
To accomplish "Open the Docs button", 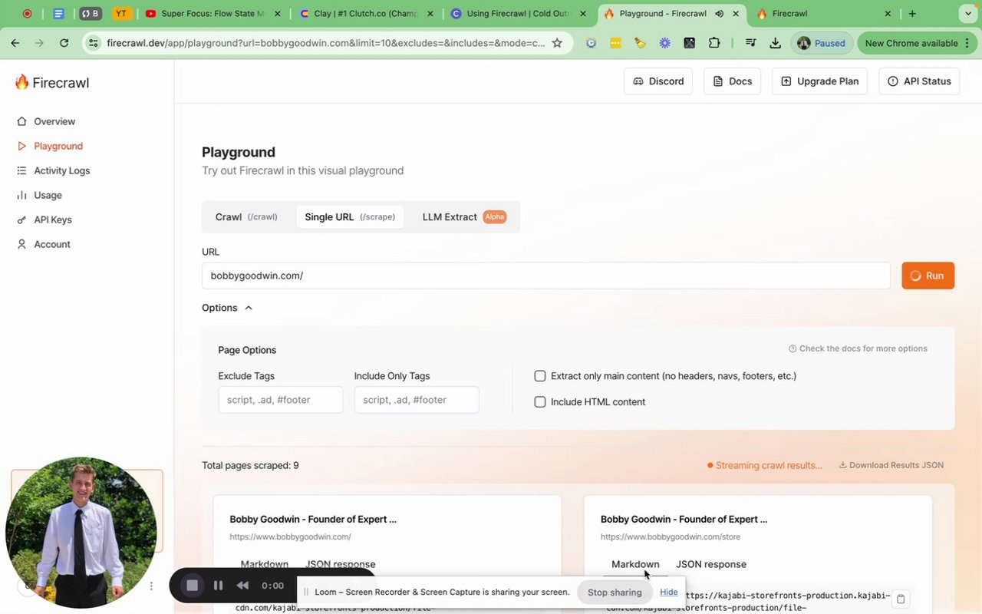I will (732, 81).
